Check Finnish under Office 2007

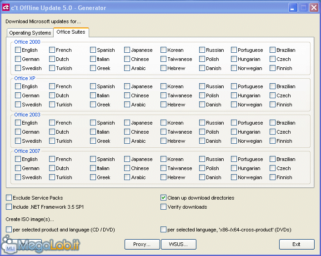click(273, 177)
